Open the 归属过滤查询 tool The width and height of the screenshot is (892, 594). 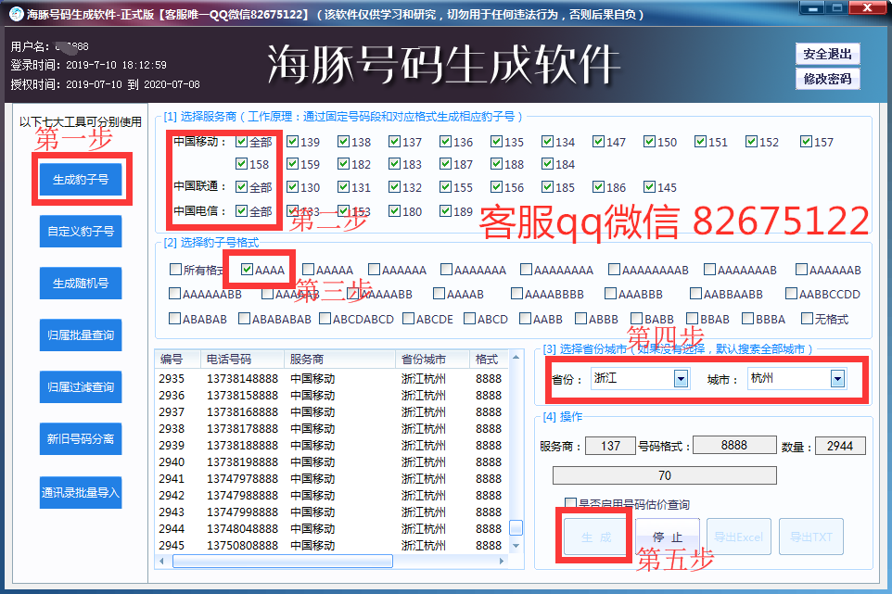coord(81,387)
